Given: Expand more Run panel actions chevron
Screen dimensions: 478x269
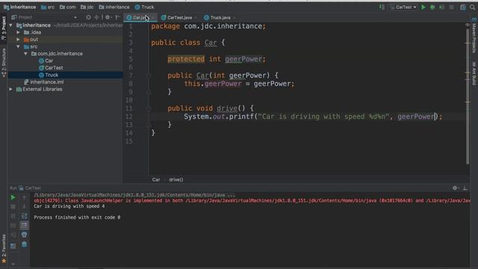Looking at the screenshot, I should [13, 264].
